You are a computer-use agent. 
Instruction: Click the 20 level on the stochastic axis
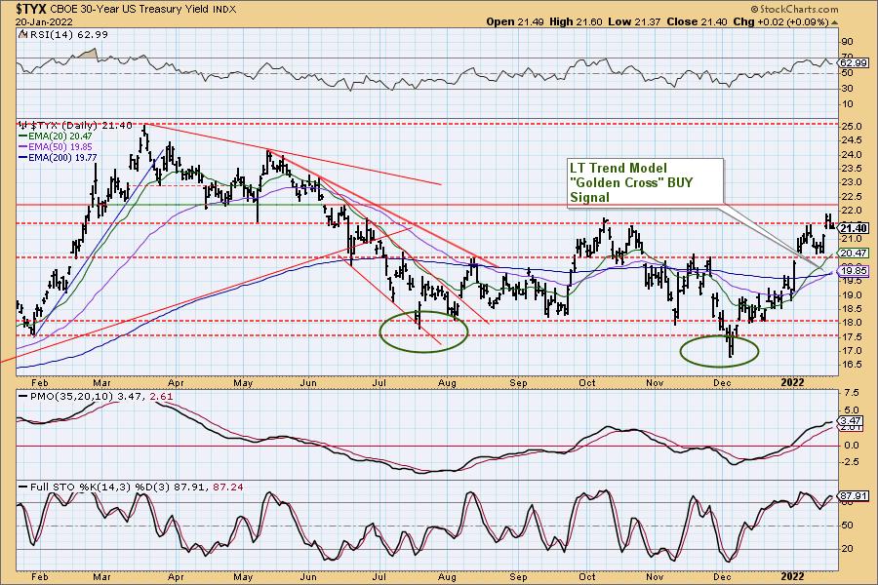point(847,549)
